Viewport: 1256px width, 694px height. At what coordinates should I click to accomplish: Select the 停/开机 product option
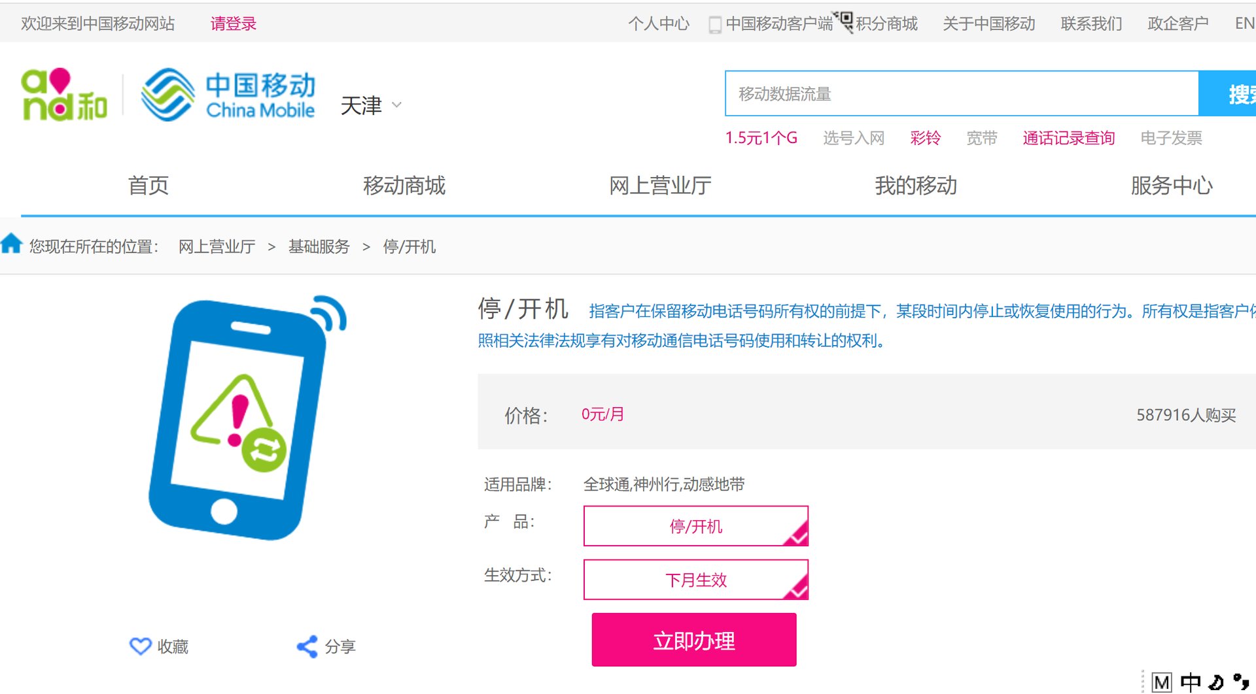tap(696, 526)
